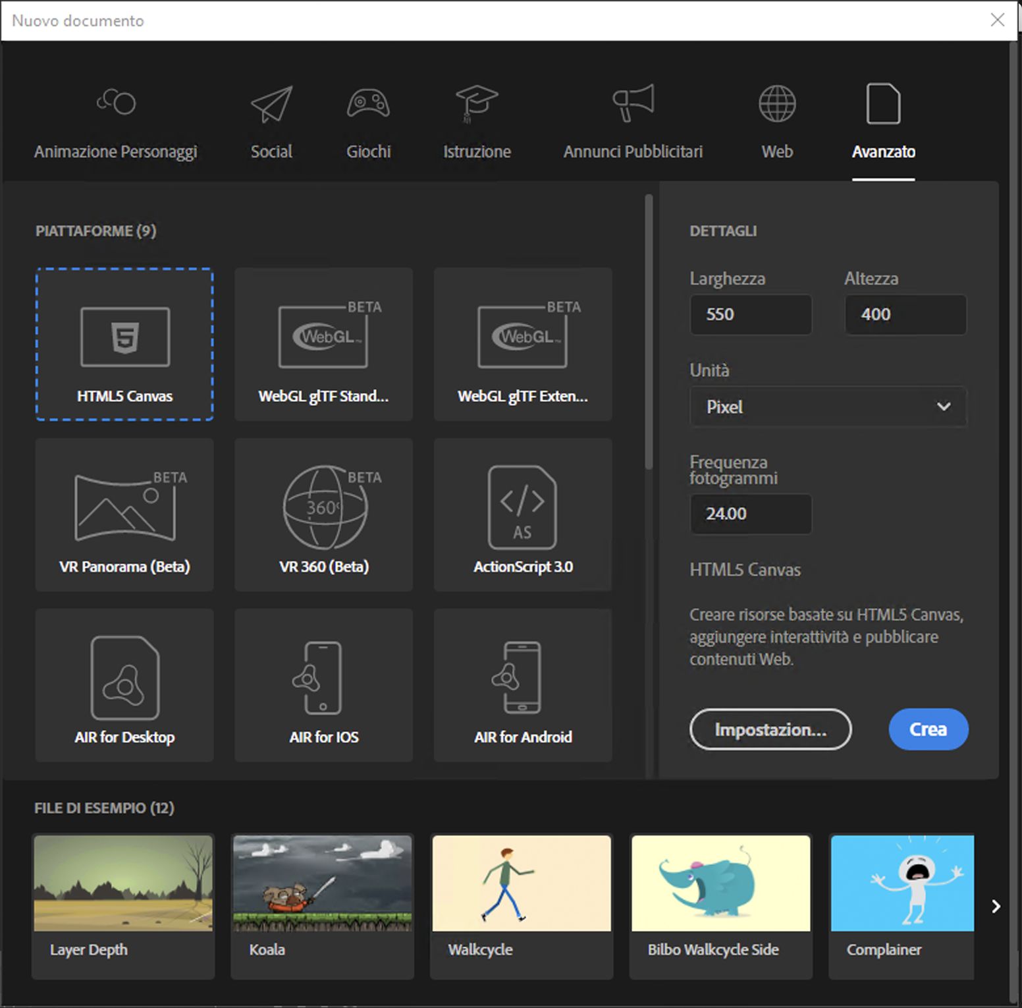Screen dimensions: 1022x1008
Task: Switch to the Social category tab
Action: tap(271, 123)
